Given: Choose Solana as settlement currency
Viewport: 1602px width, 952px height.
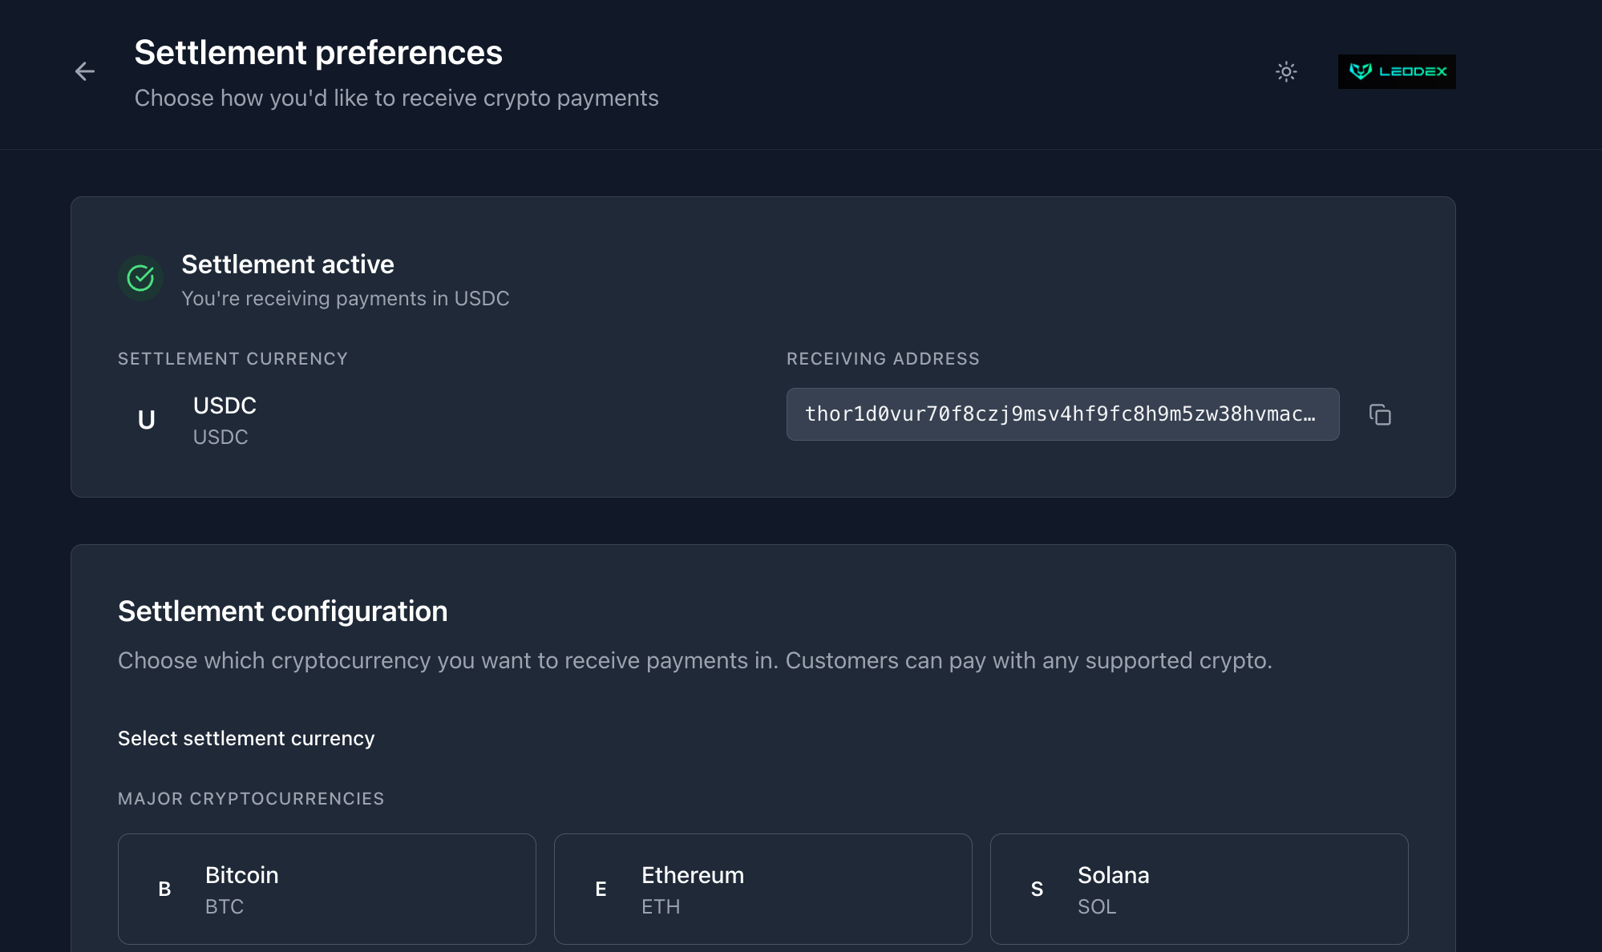Looking at the screenshot, I should pos(1199,889).
